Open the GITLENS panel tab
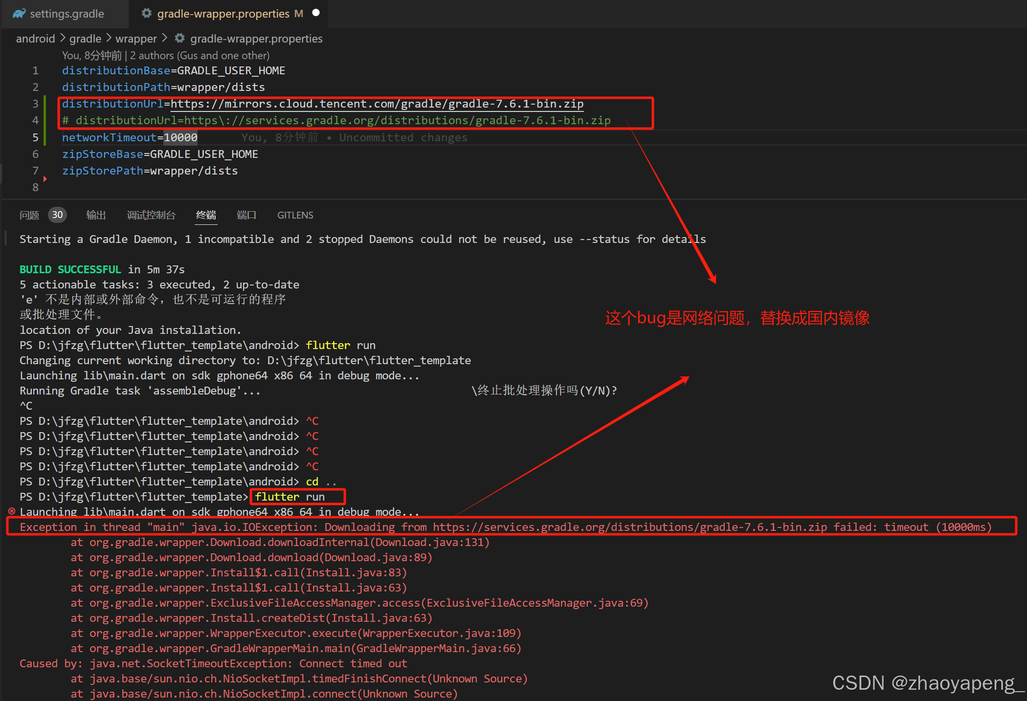 point(295,215)
